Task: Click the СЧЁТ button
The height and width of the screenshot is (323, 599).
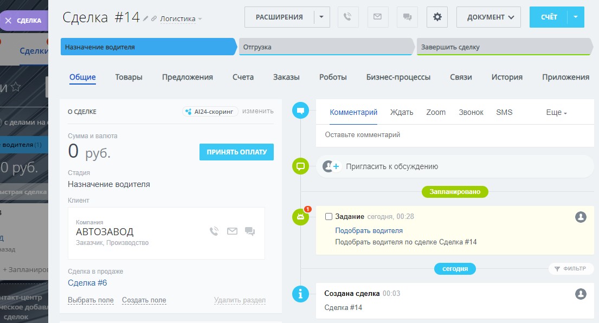Action: 549,17
